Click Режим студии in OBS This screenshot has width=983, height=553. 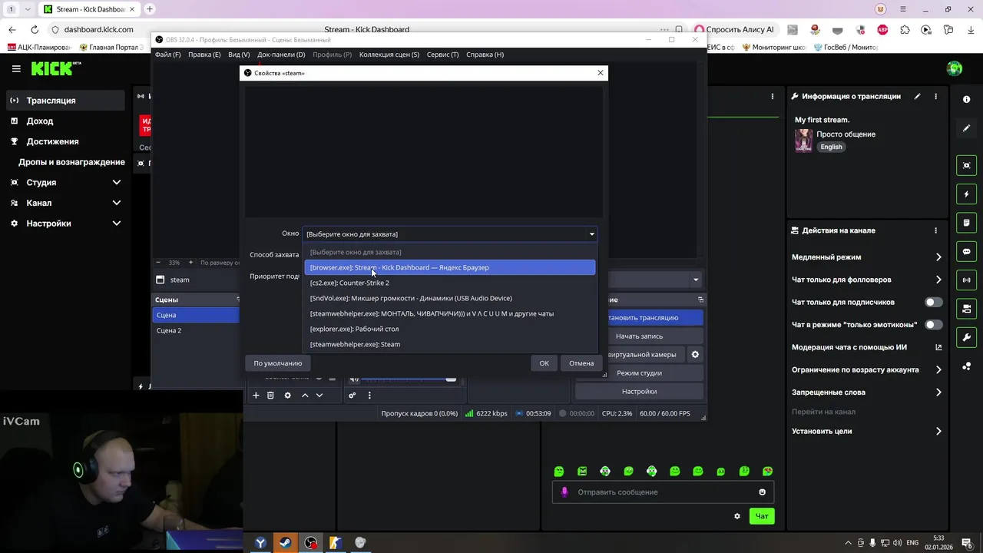click(639, 373)
